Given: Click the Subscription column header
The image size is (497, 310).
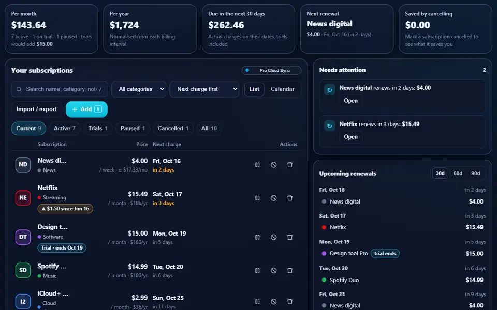Looking at the screenshot, I should [52, 144].
